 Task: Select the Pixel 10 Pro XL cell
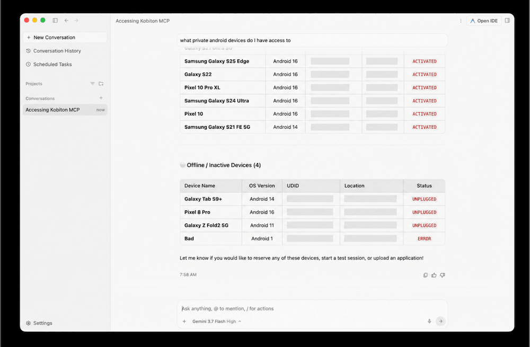[223, 87]
